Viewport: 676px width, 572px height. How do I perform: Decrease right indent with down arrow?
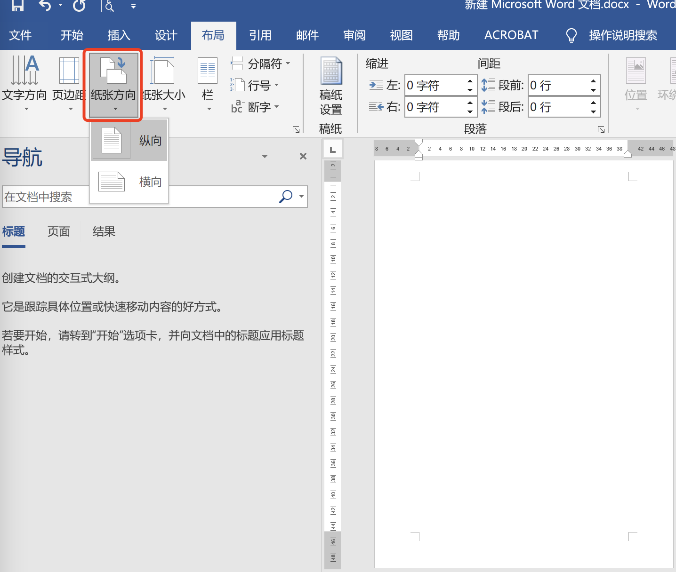pyautogui.click(x=470, y=111)
